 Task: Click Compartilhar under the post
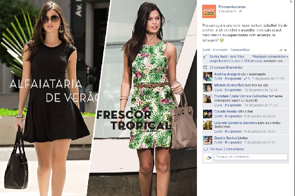click(240, 50)
